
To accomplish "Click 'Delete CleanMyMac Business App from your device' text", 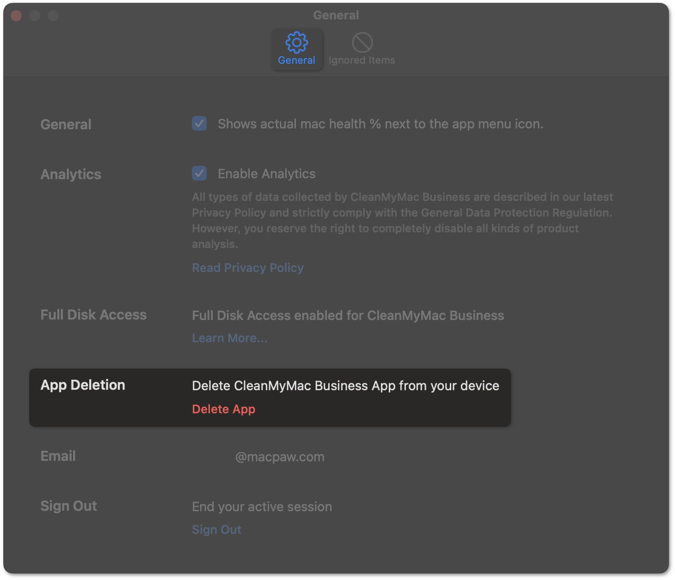I will [345, 386].
